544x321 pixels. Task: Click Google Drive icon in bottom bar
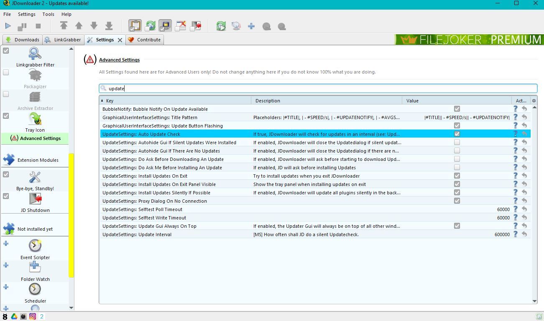pos(14,316)
